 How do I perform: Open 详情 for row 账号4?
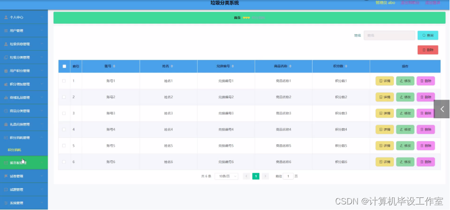pyautogui.click(x=385, y=129)
